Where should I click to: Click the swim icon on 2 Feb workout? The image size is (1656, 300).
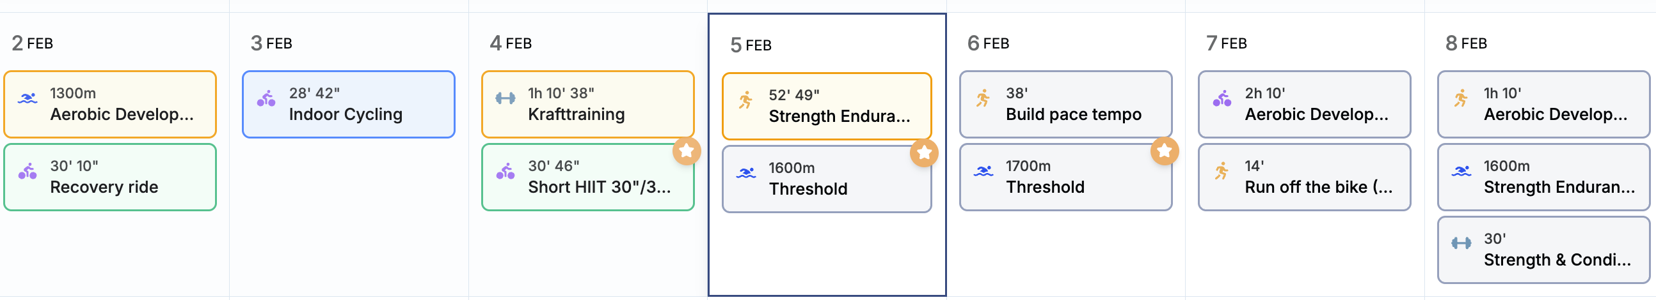click(28, 100)
